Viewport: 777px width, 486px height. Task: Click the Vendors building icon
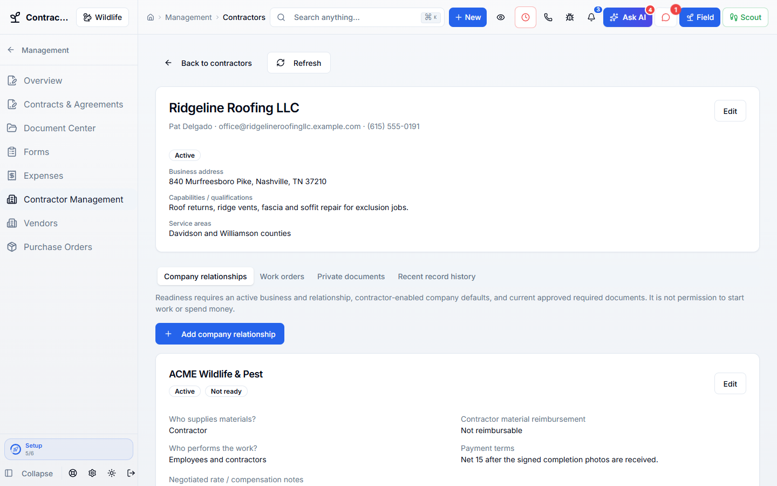(x=12, y=223)
